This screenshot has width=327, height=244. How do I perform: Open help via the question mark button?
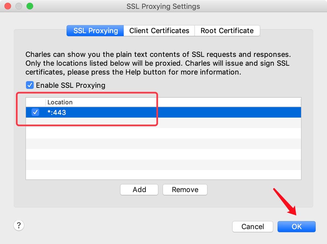(x=19, y=225)
